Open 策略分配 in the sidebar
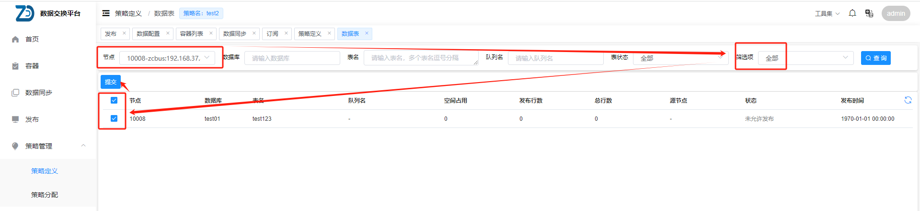920x211 pixels. (x=45, y=195)
